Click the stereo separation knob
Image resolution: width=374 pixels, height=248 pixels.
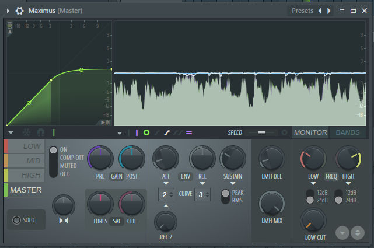(x=64, y=206)
